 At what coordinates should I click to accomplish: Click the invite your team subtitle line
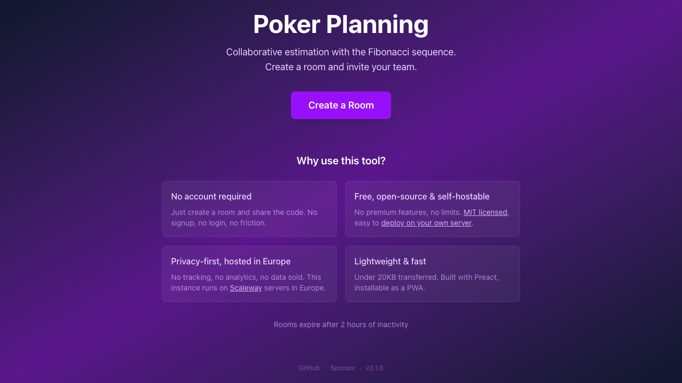coord(341,67)
